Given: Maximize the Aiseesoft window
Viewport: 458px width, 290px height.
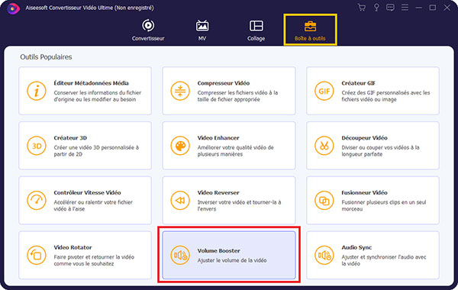Looking at the screenshot, I should point(433,8).
